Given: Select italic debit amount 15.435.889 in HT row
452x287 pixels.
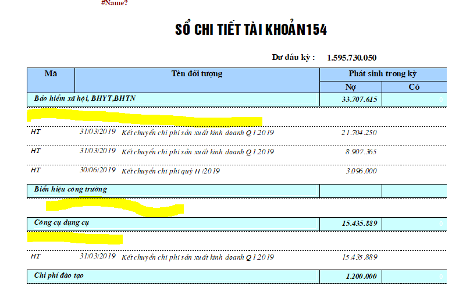Looking at the screenshot, I should tap(360, 257).
